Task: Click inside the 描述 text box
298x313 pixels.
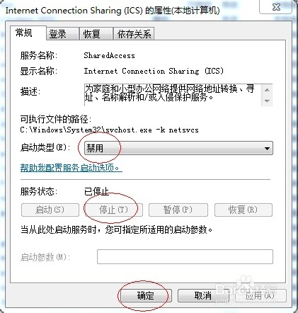Action: [173, 95]
